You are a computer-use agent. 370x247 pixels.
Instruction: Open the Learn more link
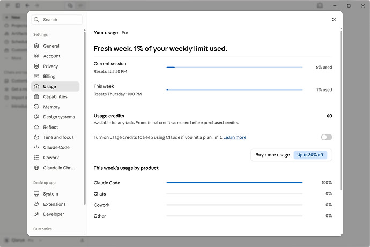pos(234,137)
